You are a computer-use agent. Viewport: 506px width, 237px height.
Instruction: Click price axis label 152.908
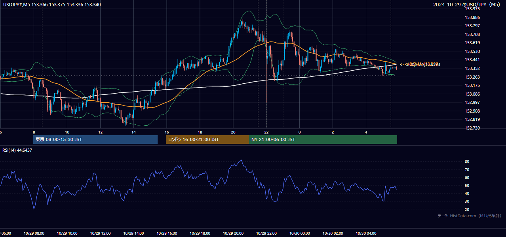(x=472, y=111)
